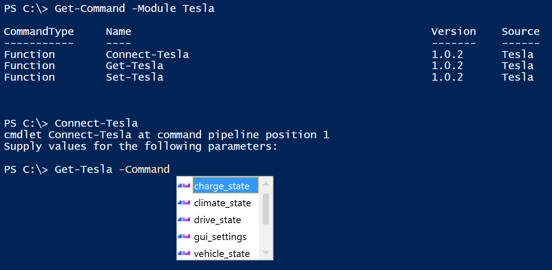This screenshot has width=552, height=270.
Task: Click Set-Tesla in the function list
Action: click(135, 77)
